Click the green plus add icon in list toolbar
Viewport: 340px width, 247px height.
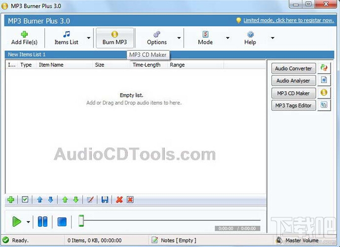(11, 200)
